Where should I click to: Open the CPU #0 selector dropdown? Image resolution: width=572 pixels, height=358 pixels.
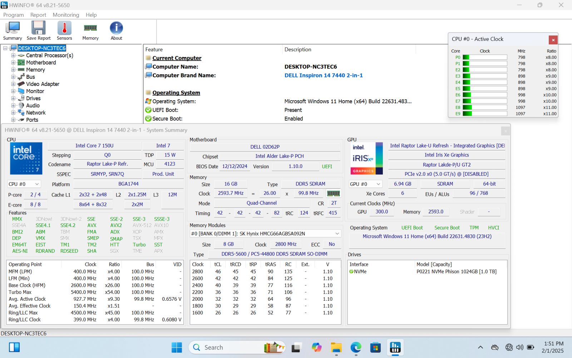point(24,184)
